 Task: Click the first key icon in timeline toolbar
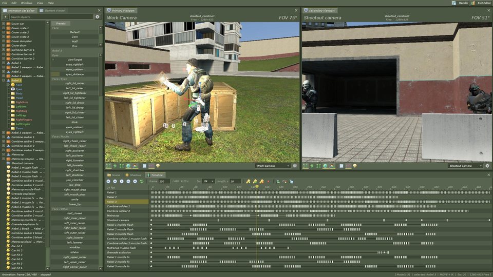(248, 181)
